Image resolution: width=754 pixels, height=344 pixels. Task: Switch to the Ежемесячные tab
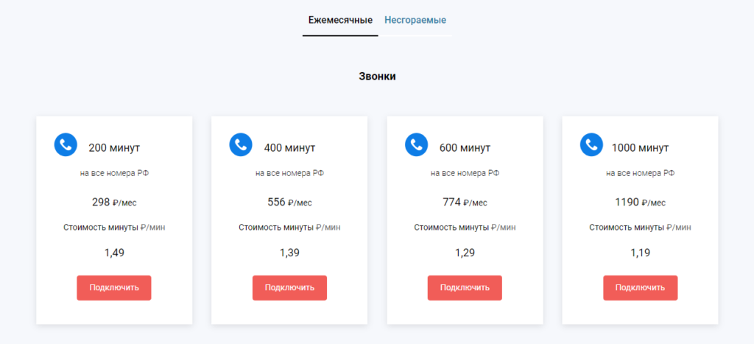tap(340, 20)
